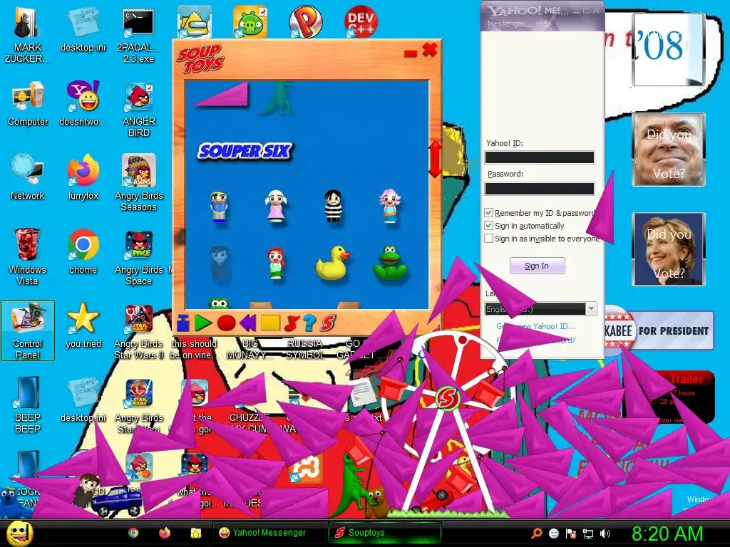Open the smiley Start button
Viewport: 730px width, 547px height.
(x=19, y=533)
